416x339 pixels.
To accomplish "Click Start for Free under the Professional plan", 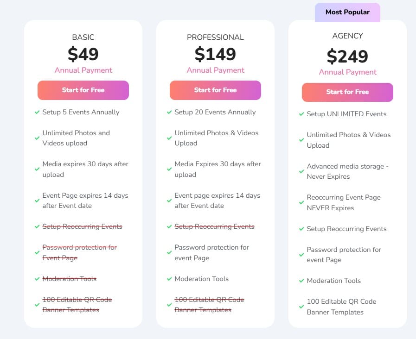I will 215,90.
